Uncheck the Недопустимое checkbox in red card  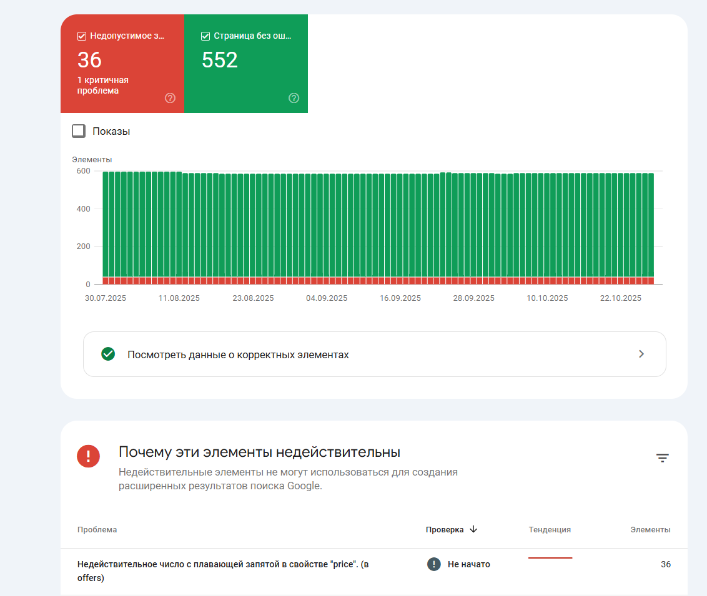(82, 36)
